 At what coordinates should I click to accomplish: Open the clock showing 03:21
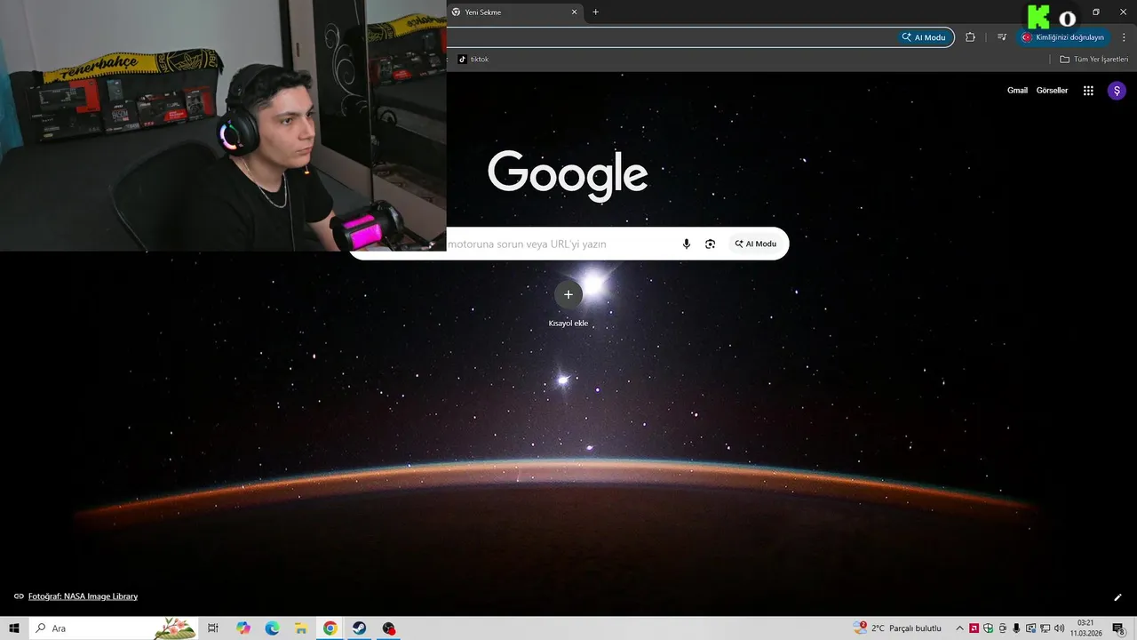click(1085, 628)
